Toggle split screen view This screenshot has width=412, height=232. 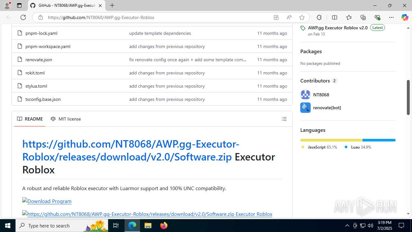(x=334, y=17)
